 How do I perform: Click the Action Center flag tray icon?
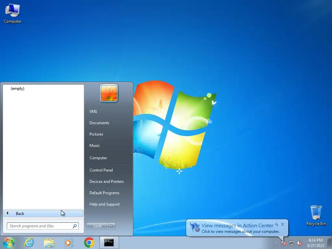283,243
